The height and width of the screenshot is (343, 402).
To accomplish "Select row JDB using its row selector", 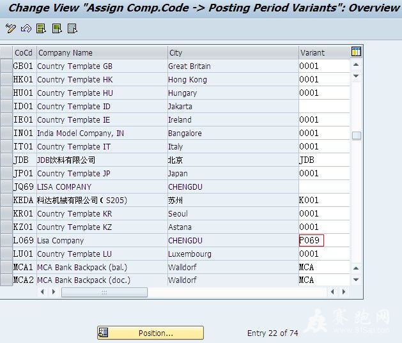I will point(6,160).
